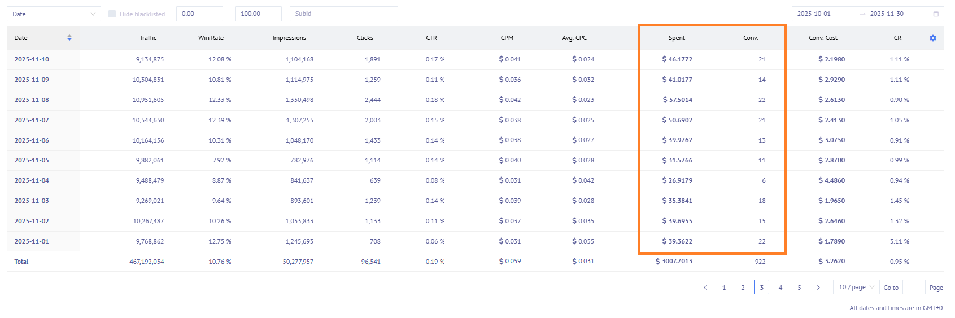Open the 10 / page size dropdown
Viewport: 955px width, 318px height.
(x=856, y=287)
